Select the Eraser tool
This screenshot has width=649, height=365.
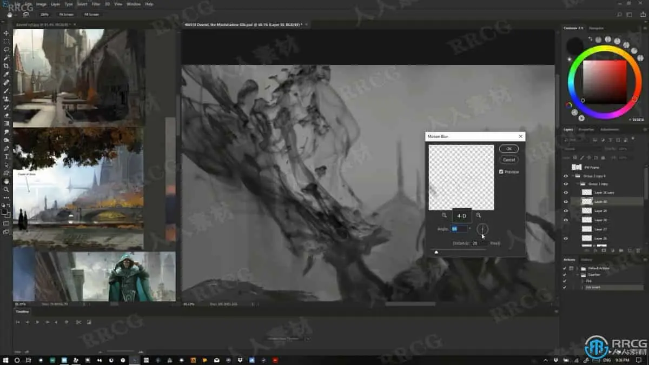pos(6,115)
